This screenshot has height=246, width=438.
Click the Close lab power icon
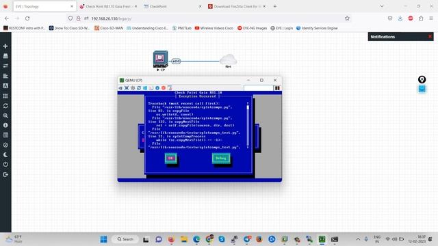(x=5, y=165)
